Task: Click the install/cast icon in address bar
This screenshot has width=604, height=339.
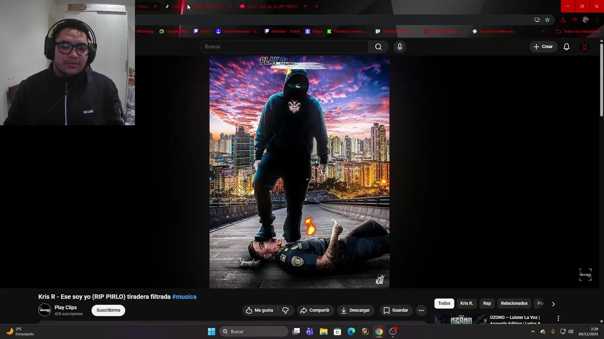Action: coord(537,20)
